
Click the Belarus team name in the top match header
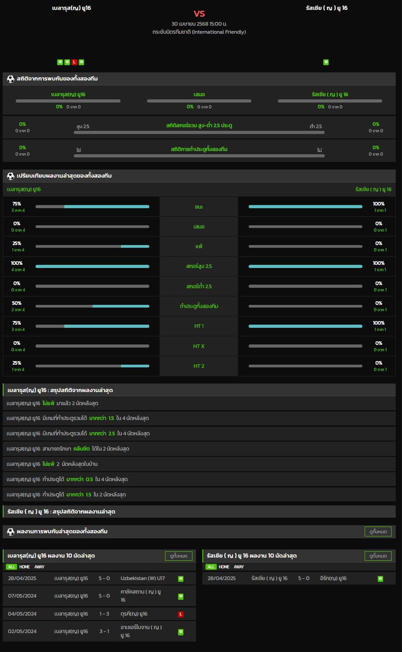[x=71, y=8]
